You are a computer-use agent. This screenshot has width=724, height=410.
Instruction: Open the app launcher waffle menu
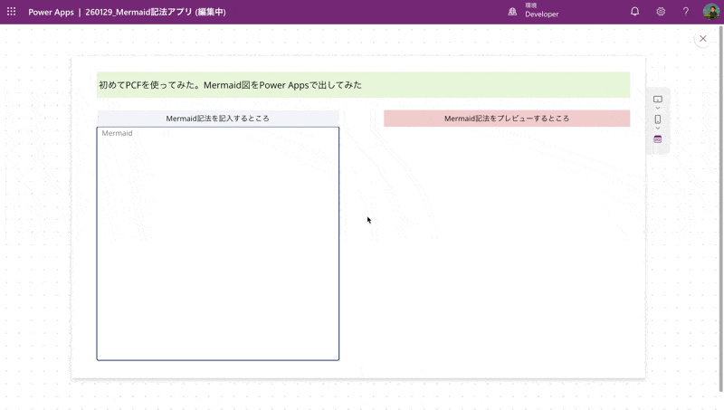(12, 12)
